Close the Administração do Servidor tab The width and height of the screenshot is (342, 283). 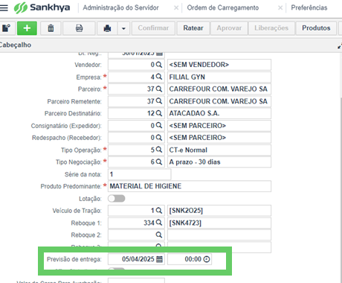tap(176, 8)
